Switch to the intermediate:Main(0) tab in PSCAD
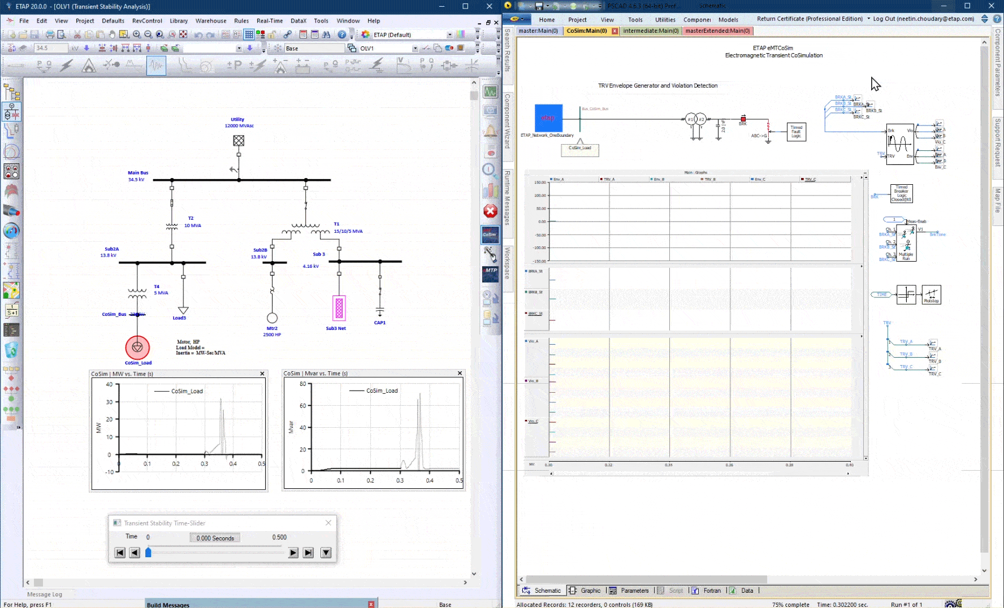1004x608 pixels. pyautogui.click(x=651, y=31)
